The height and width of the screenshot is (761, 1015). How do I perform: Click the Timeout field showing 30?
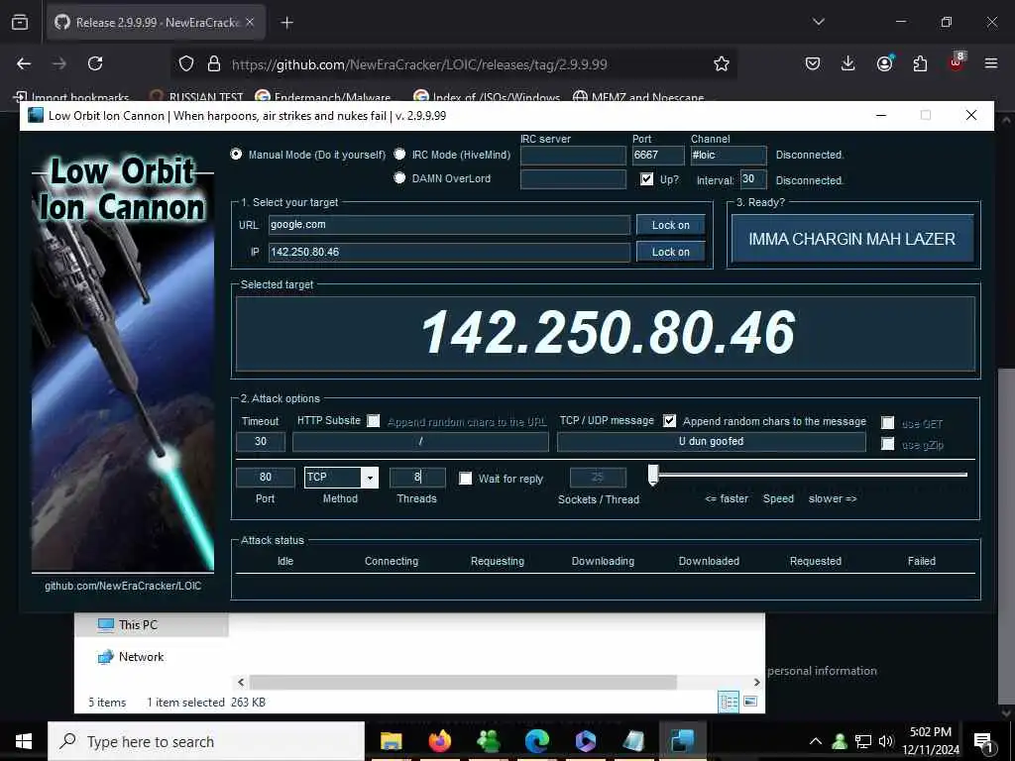pyautogui.click(x=261, y=441)
